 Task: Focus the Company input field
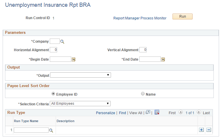tap(55, 41)
